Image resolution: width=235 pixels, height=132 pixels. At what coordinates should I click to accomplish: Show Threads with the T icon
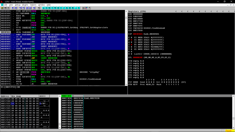coord(52,8)
